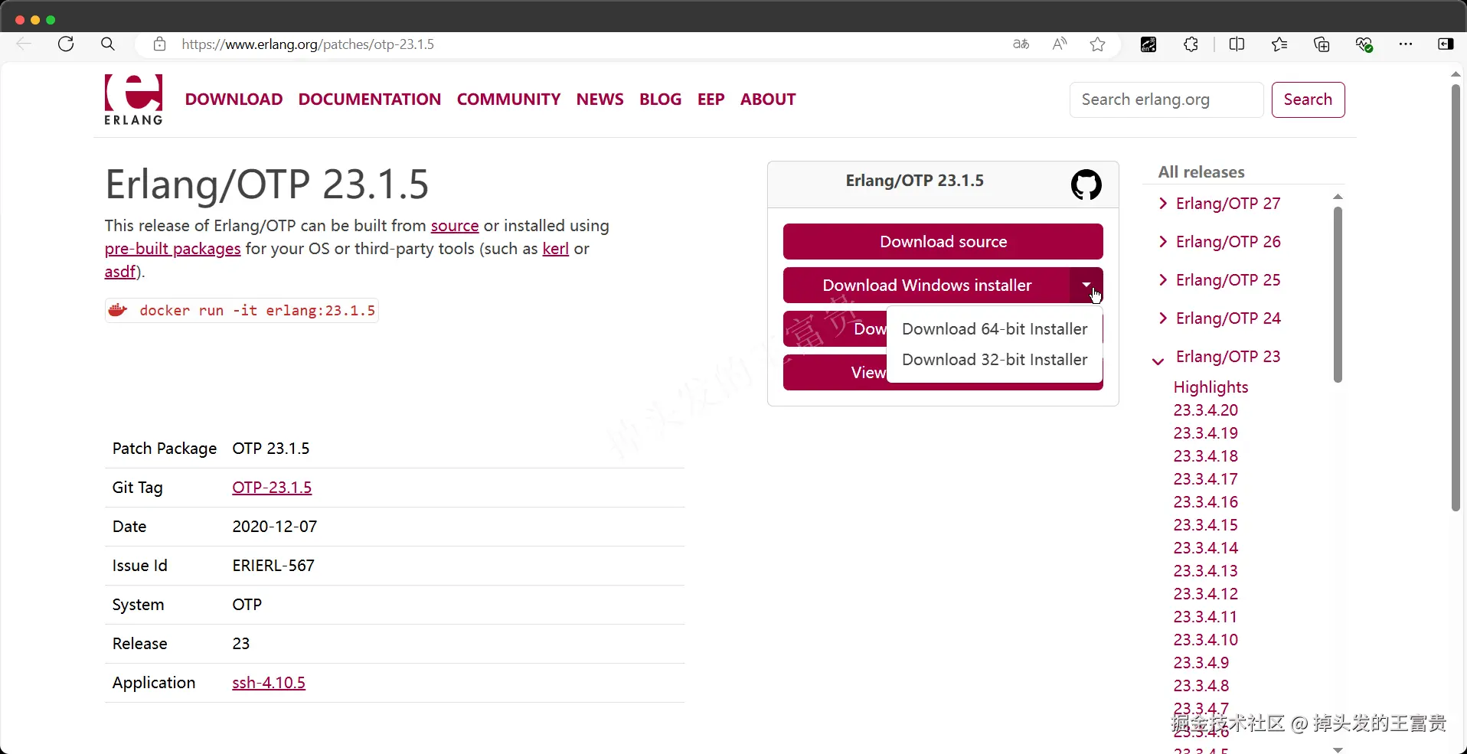Click the Download Windows installer button
This screenshot has height=754, width=1467.
tap(926, 286)
